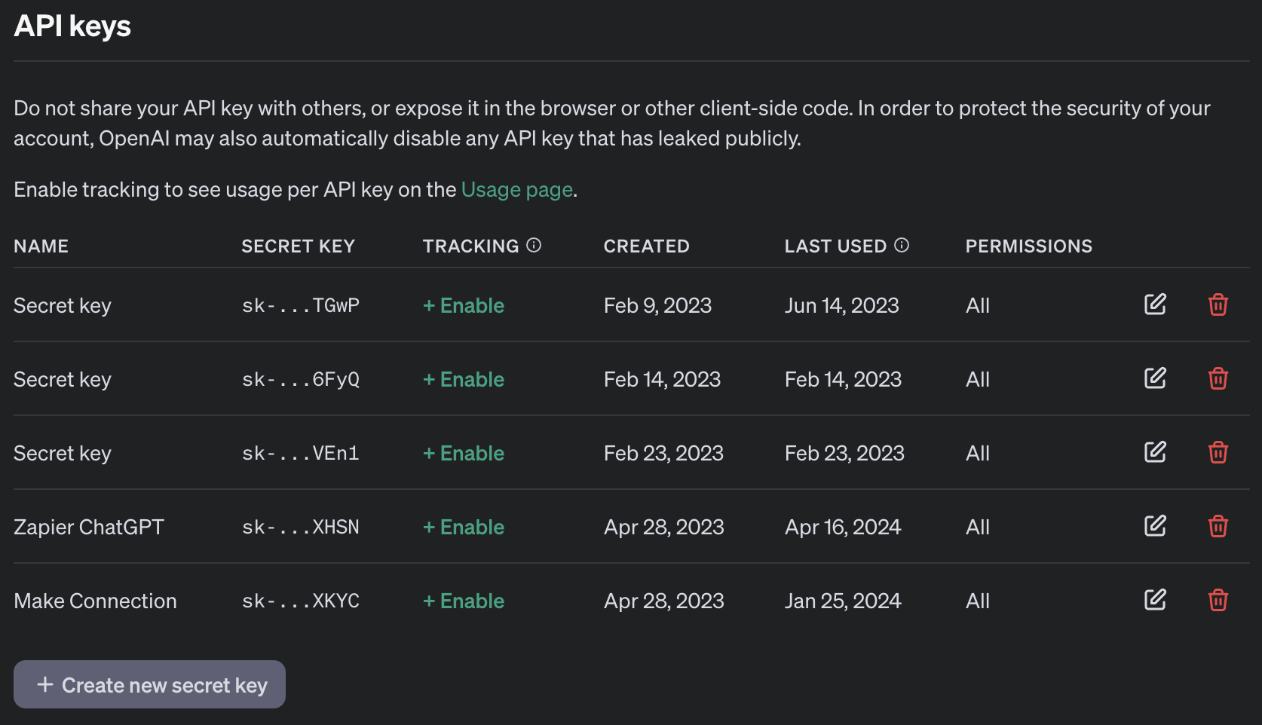Edit the key ending in TGwP

1155,304
